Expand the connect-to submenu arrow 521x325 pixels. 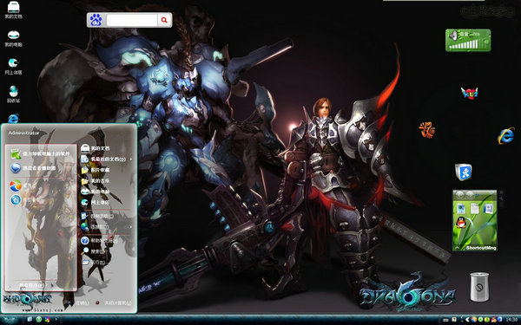pyautogui.click(x=131, y=227)
